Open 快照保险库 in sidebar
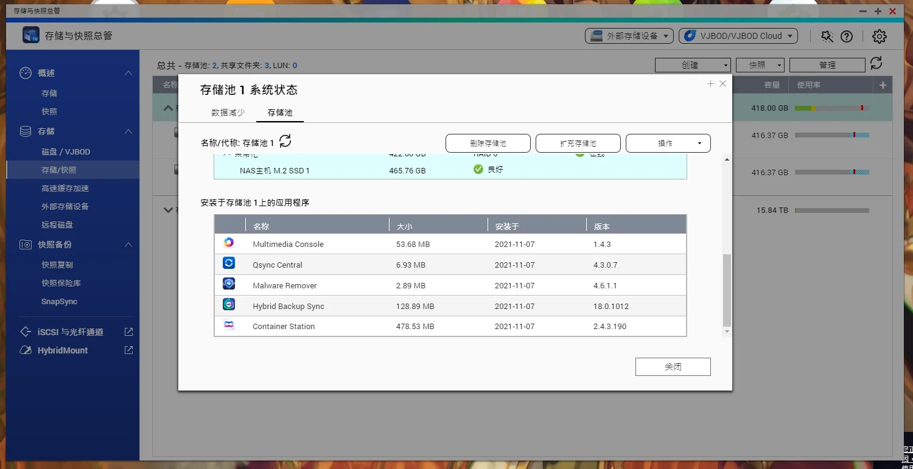 point(61,283)
